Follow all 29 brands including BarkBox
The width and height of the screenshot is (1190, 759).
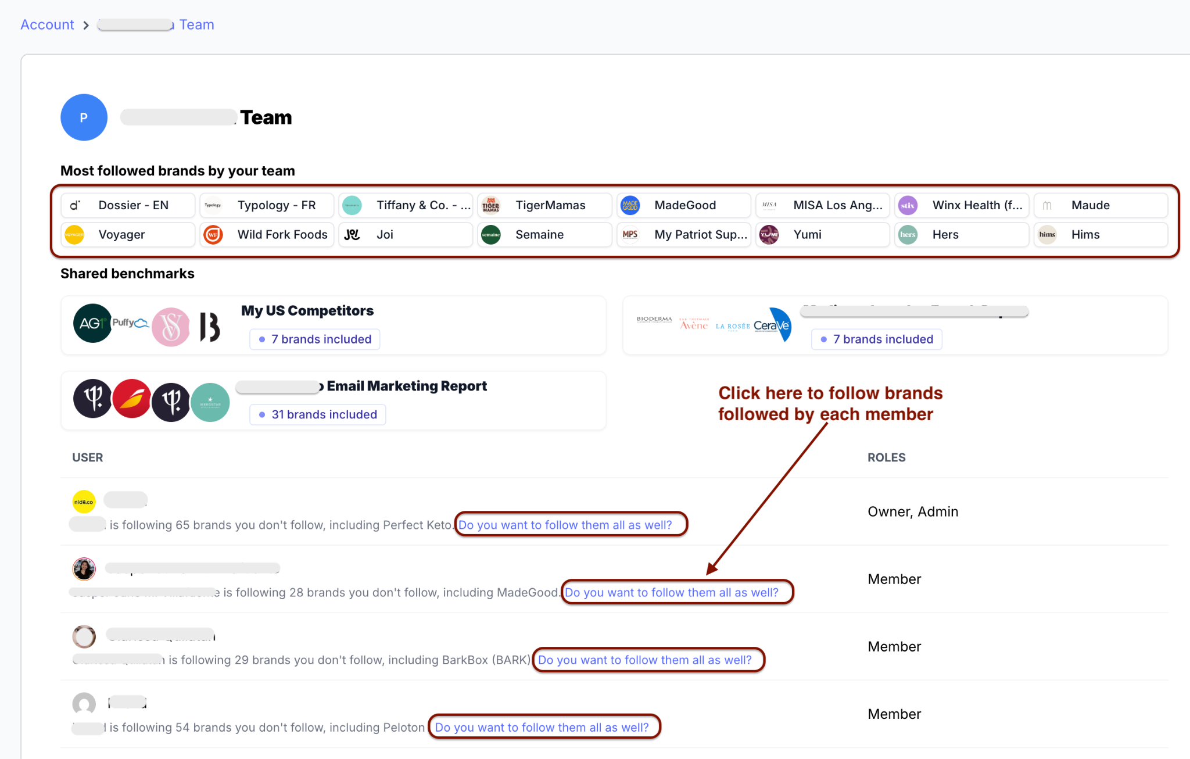click(x=644, y=660)
